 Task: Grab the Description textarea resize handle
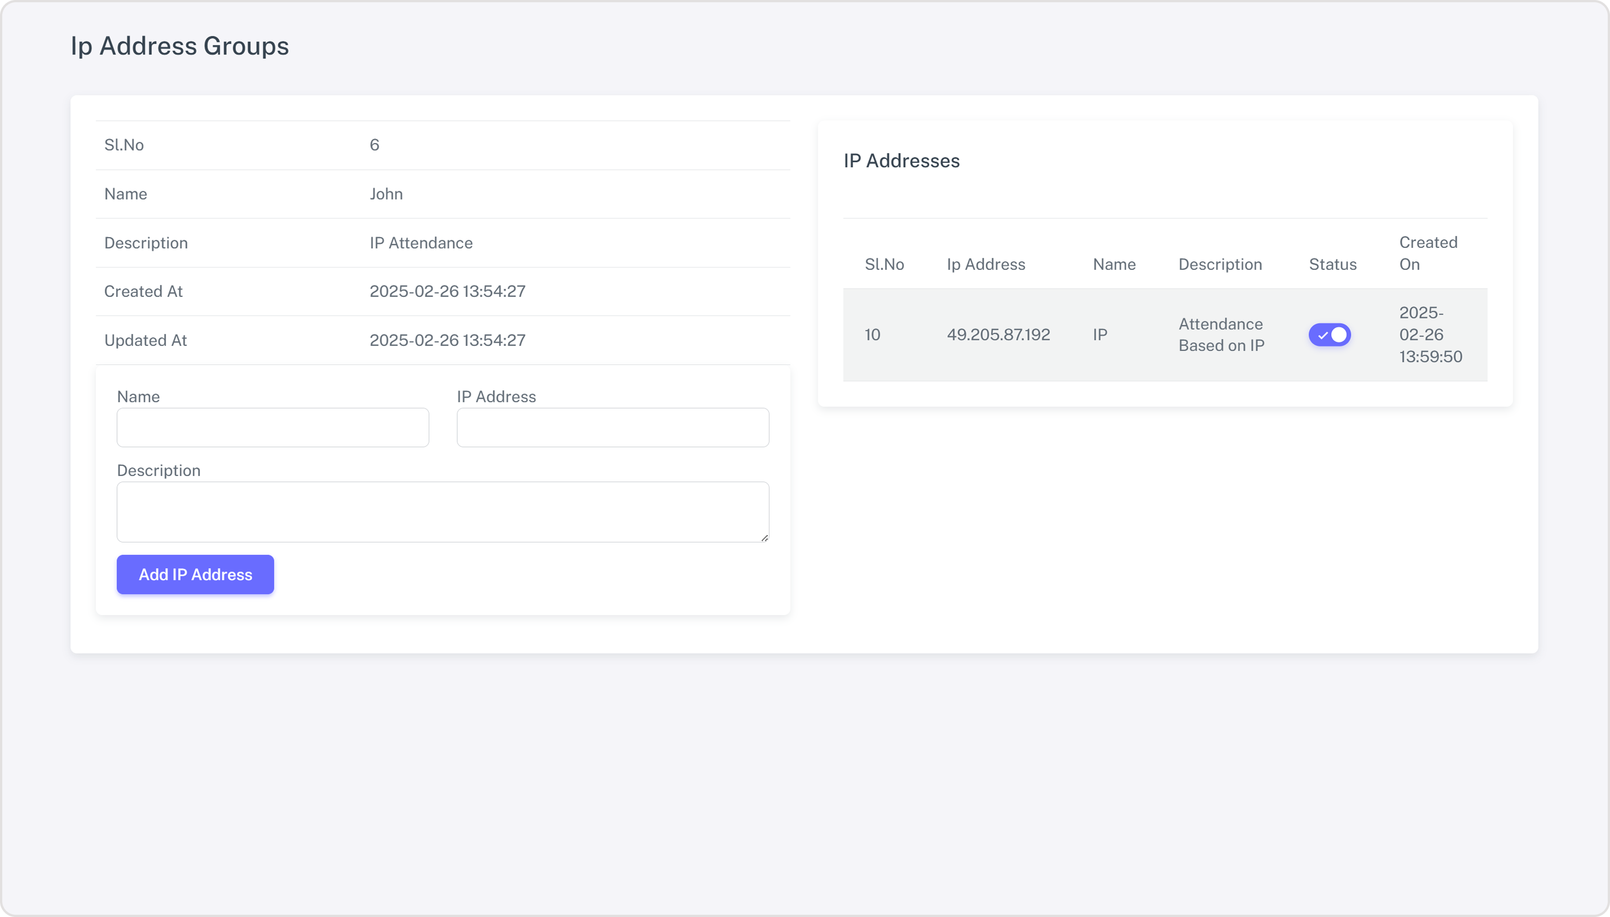(x=764, y=537)
